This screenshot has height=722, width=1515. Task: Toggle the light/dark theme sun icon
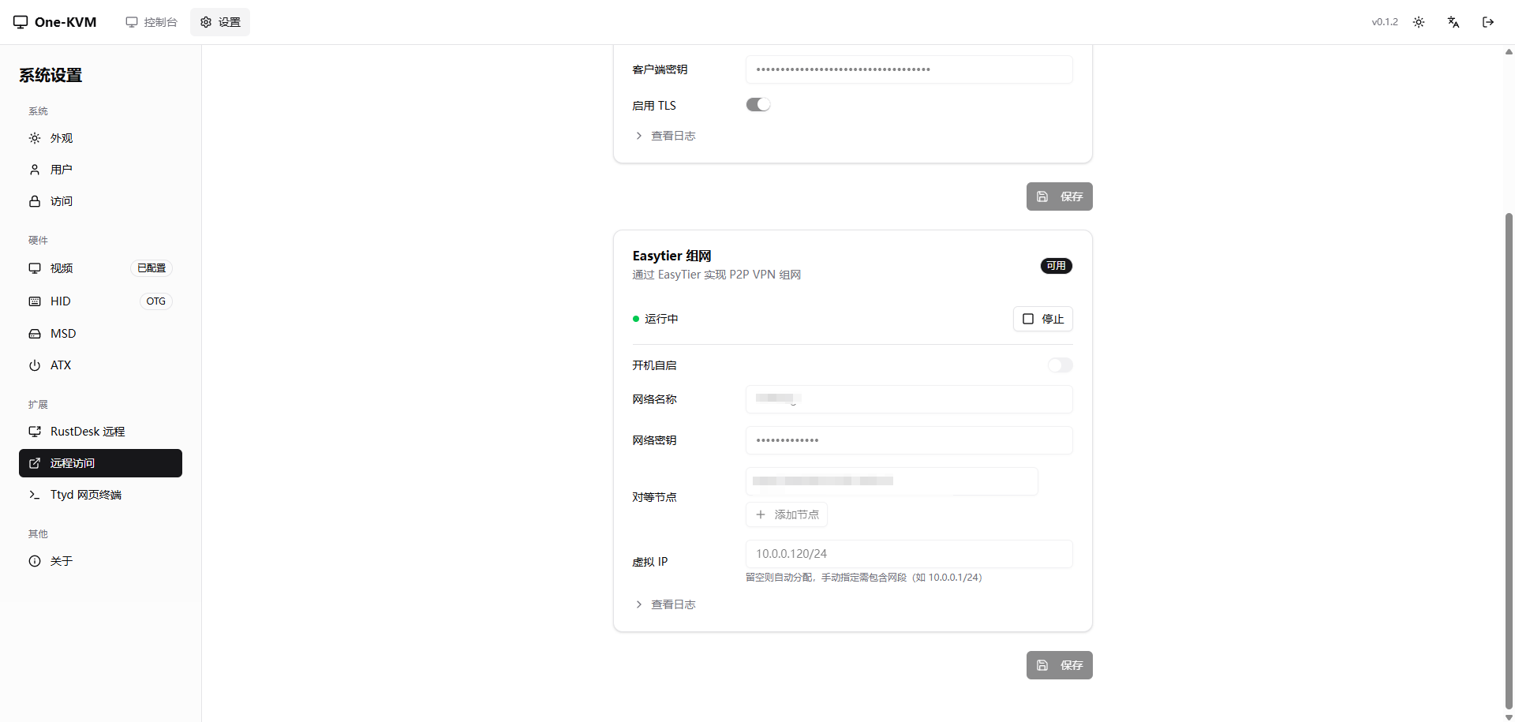[x=1419, y=22]
